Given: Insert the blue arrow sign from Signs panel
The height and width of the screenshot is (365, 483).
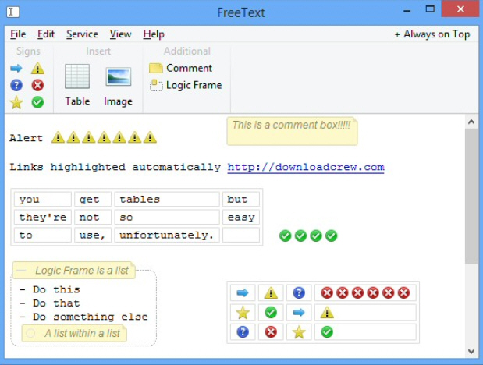Looking at the screenshot, I should (16, 68).
